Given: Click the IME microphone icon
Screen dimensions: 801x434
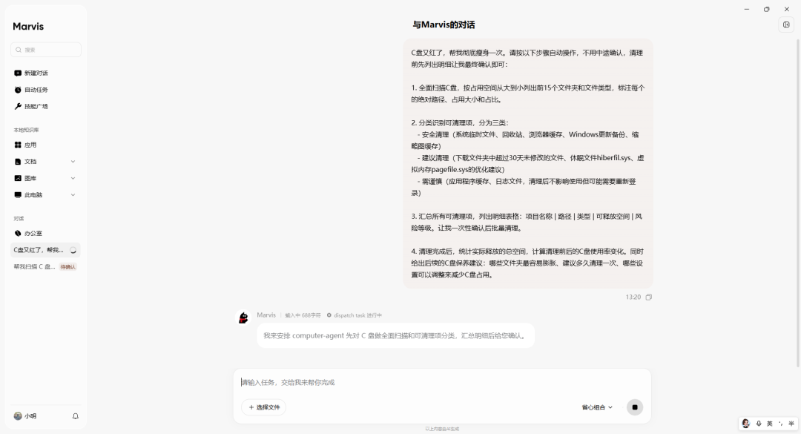Looking at the screenshot, I should (x=759, y=424).
